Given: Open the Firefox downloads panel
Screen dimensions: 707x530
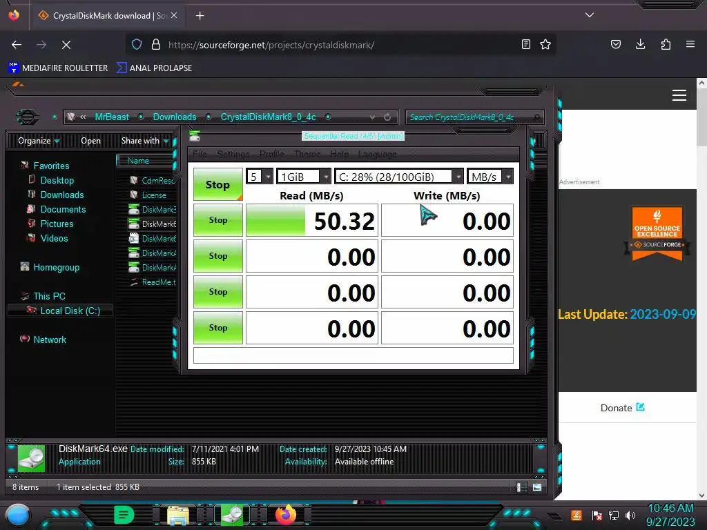Looking at the screenshot, I should (640, 44).
